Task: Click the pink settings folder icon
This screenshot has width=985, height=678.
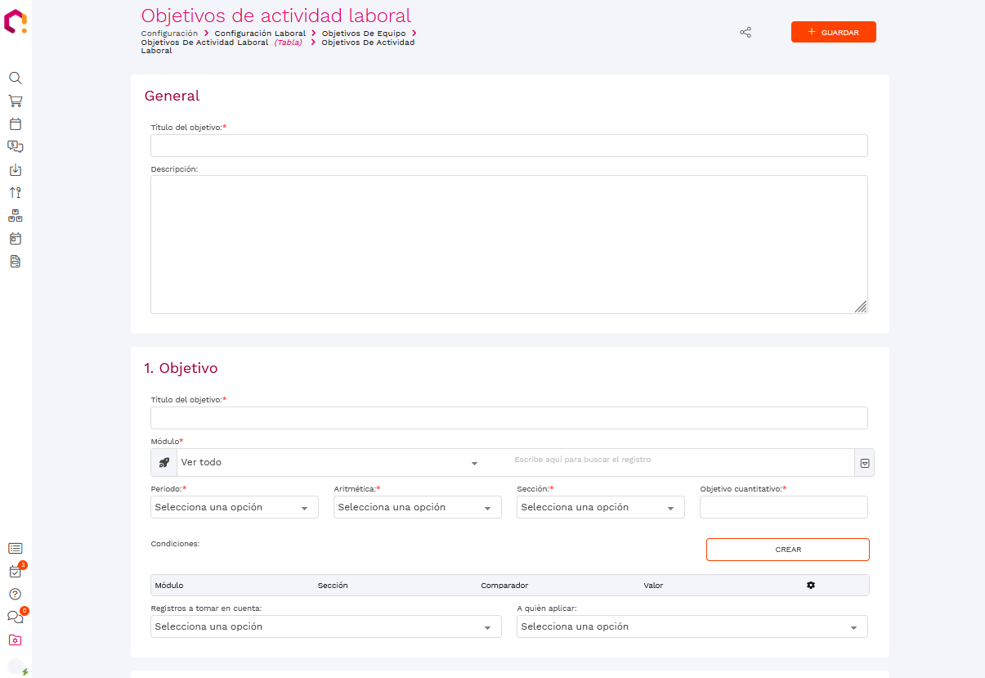Action: pyautogui.click(x=15, y=640)
